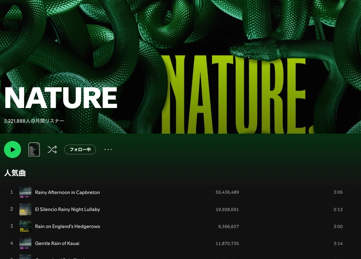This screenshot has height=259, width=361.
Task: Click track number 4 in popular list
Action: (x=12, y=243)
